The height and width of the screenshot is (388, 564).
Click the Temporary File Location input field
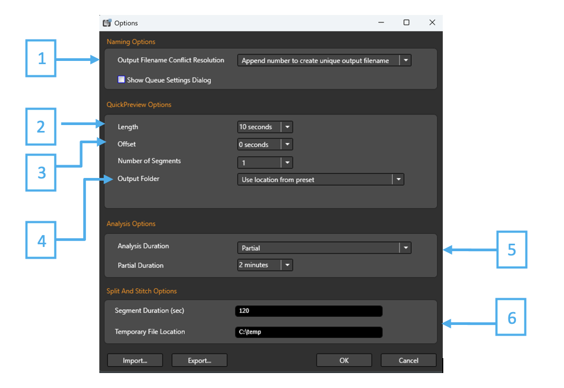[308, 332]
